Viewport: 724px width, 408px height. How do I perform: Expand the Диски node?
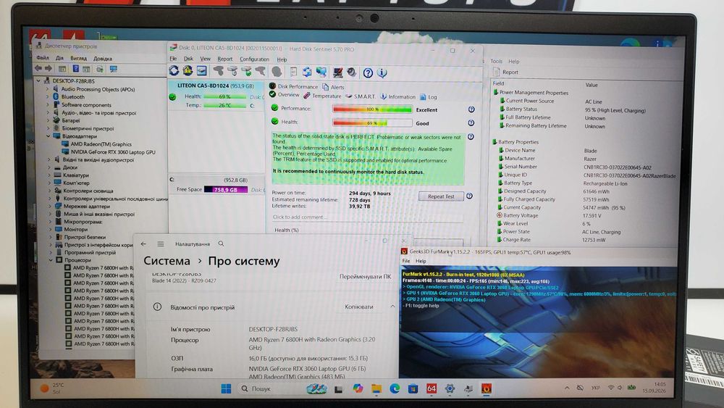point(49,167)
